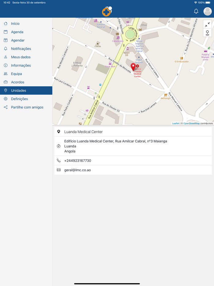Tap the red marker on the map

133,67
